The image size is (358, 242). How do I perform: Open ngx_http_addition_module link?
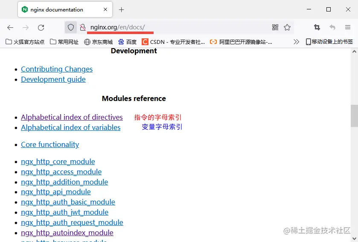coord(64,182)
